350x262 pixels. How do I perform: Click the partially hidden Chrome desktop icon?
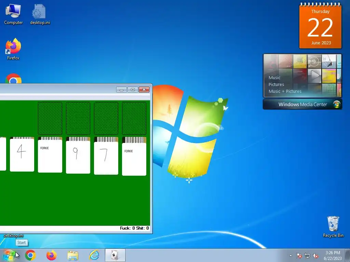[13, 78]
